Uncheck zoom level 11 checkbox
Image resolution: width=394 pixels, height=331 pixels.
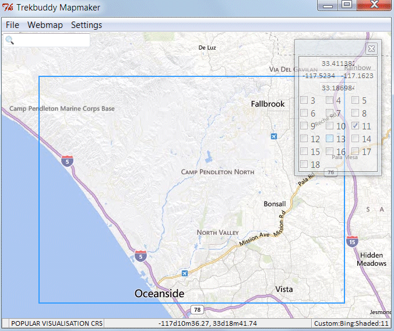tap(355, 126)
